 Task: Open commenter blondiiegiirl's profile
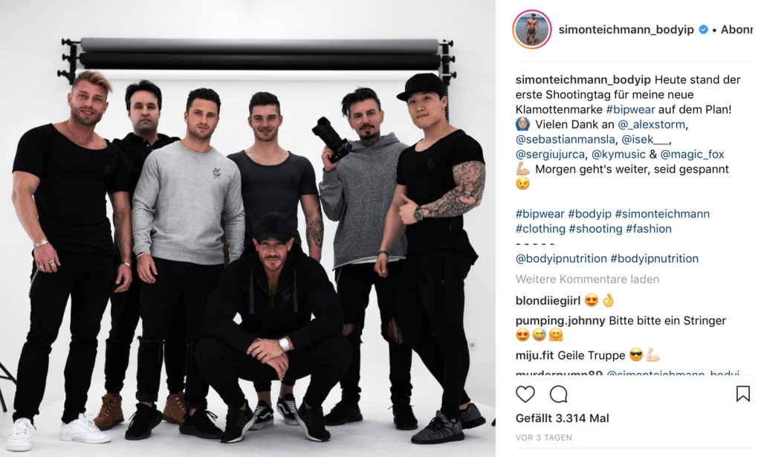548,301
